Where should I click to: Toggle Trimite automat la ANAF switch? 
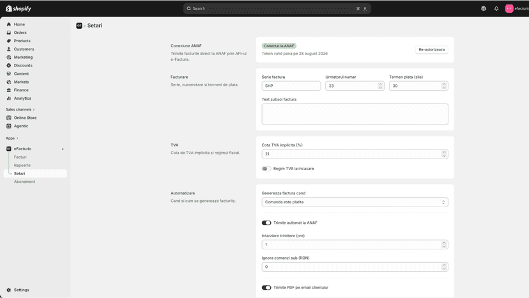[x=266, y=223]
